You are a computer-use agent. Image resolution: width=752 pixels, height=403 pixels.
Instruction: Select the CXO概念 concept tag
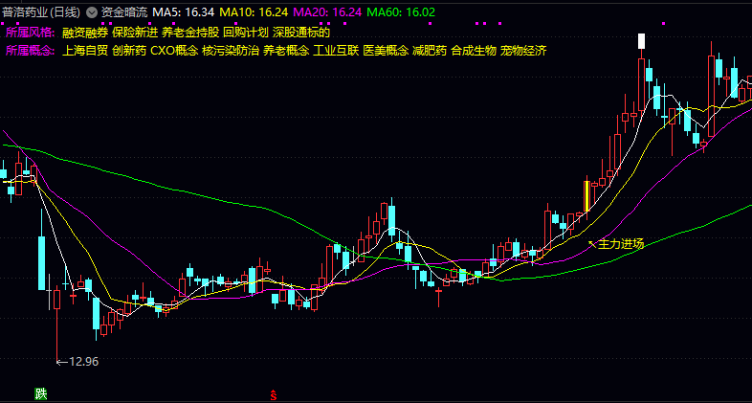[x=174, y=51]
